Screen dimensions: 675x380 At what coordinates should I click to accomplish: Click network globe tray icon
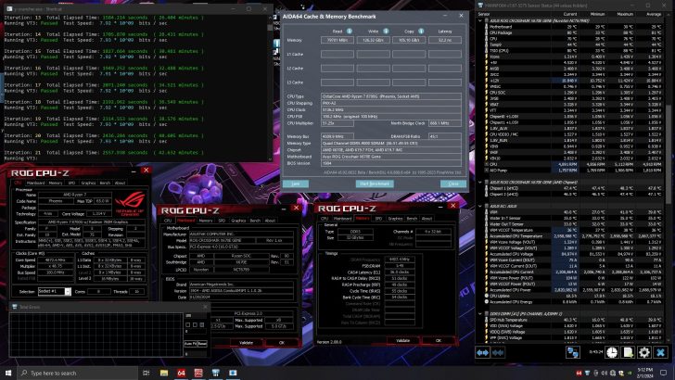tap(613, 373)
